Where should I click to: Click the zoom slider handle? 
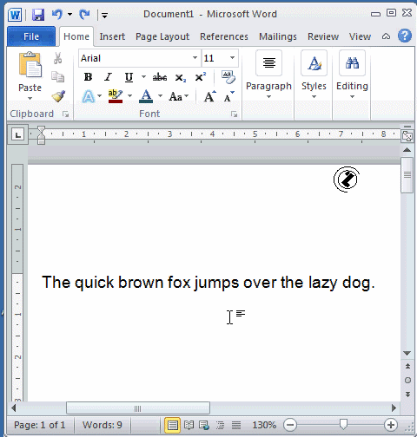click(x=343, y=425)
